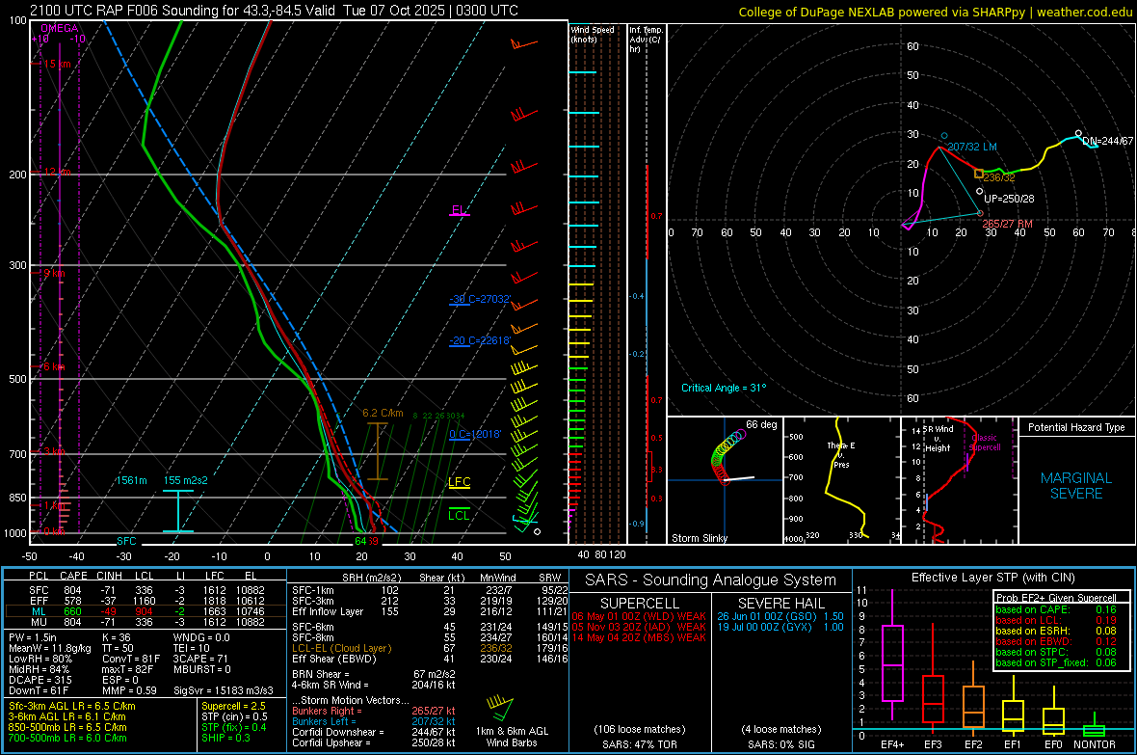Open the weather.cod.edu NEXLAB credit text
Viewport: 1137px width, 755px height.
point(936,12)
